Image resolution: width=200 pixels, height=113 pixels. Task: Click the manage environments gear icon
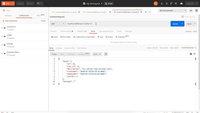(x=197, y=10)
